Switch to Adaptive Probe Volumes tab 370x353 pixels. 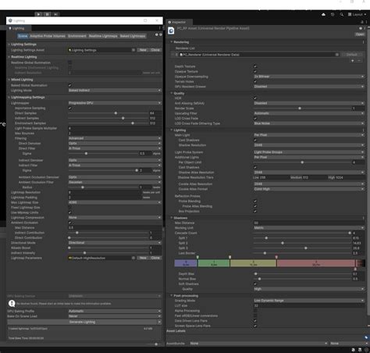click(48, 36)
